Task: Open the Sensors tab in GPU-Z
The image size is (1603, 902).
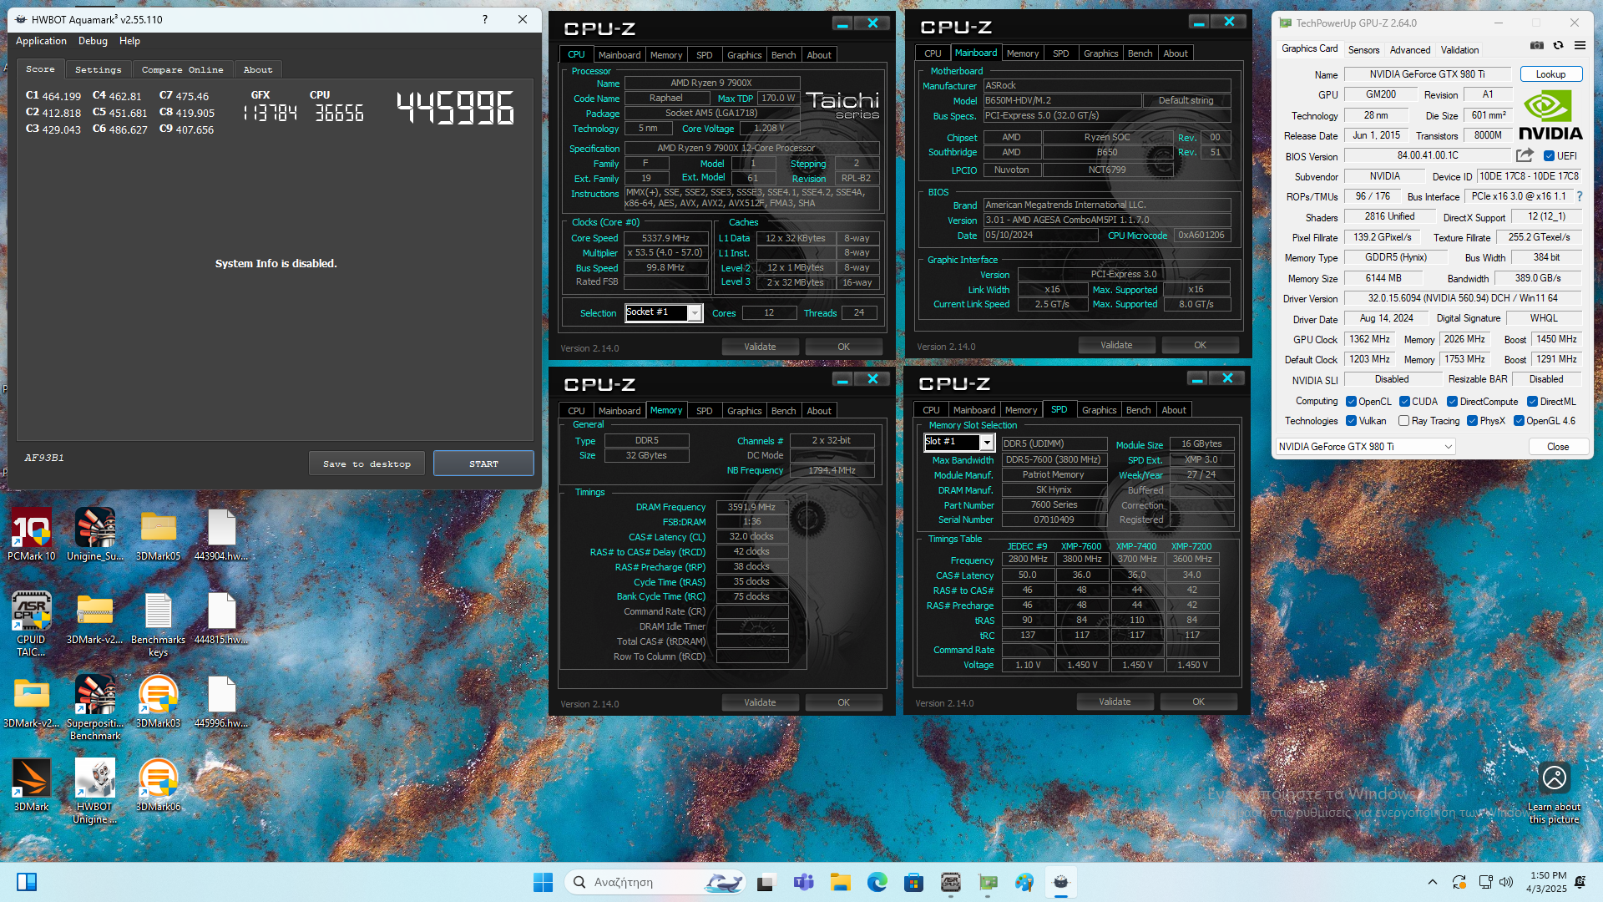Action: pyautogui.click(x=1363, y=50)
